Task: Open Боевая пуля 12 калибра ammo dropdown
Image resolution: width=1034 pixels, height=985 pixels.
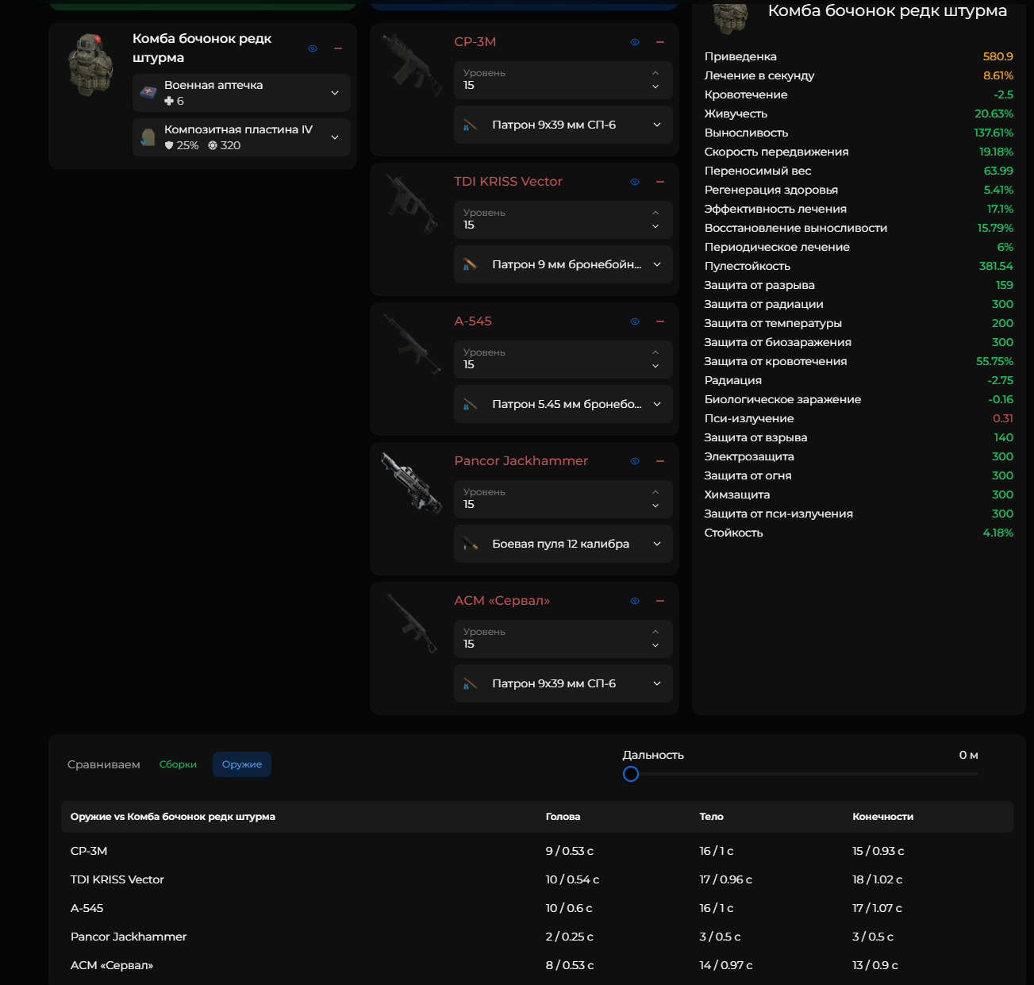Action: pyautogui.click(x=656, y=544)
